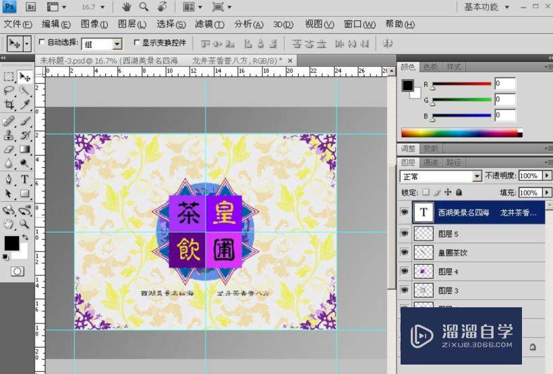Swap foreground and background colors
The height and width of the screenshot is (374, 553).
click(x=25, y=237)
